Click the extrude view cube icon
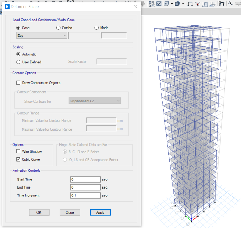This screenshot has width=241, height=228. point(166,3)
